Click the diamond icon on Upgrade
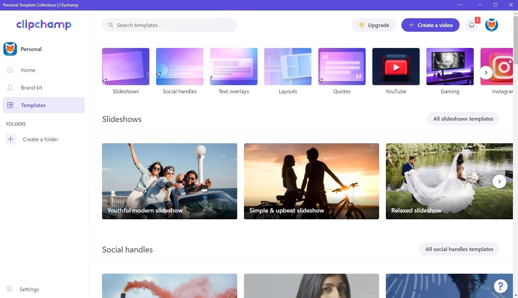518x298 pixels. click(362, 25)
